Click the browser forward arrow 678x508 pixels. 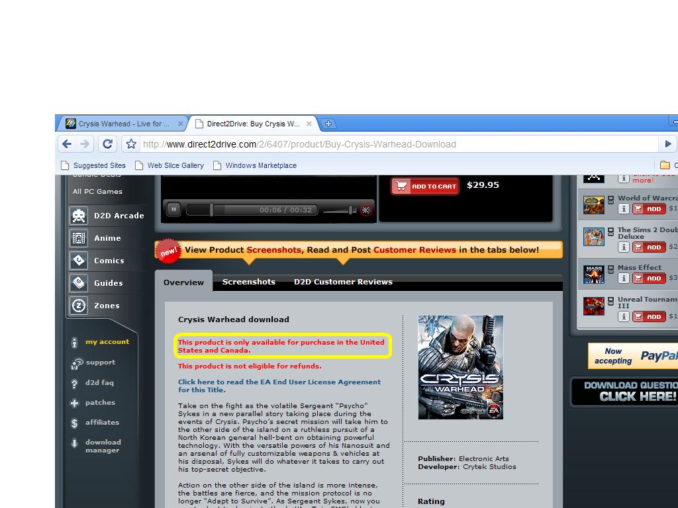click(x=85, y=144)
